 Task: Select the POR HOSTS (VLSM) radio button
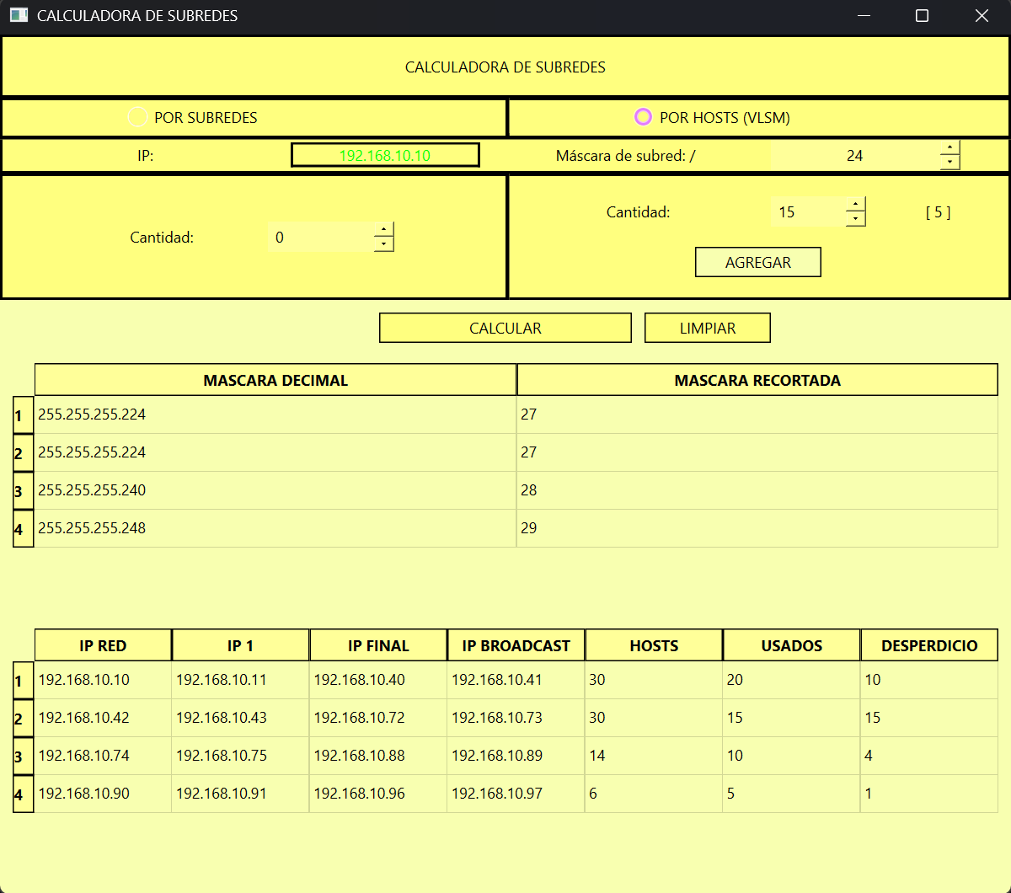(x=643, y=117)
